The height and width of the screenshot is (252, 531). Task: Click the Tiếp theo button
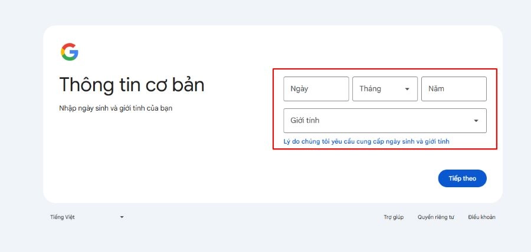click(462, 178)
